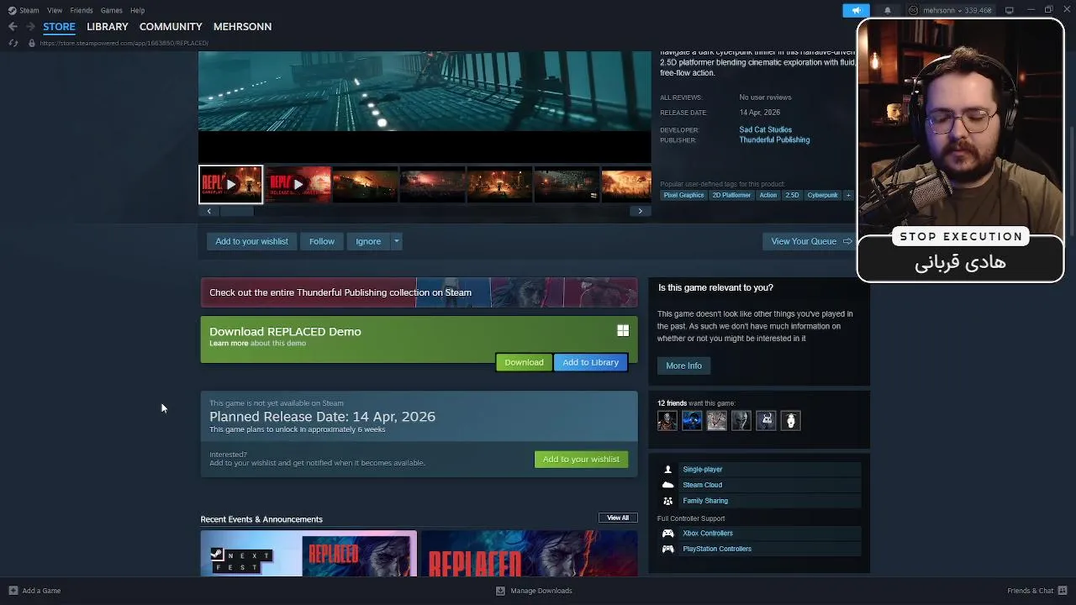Image resolution: width=1076 pixels, height=605 pixels.
Task: Open the notifications bell icon
Action: tap(887, 10)
